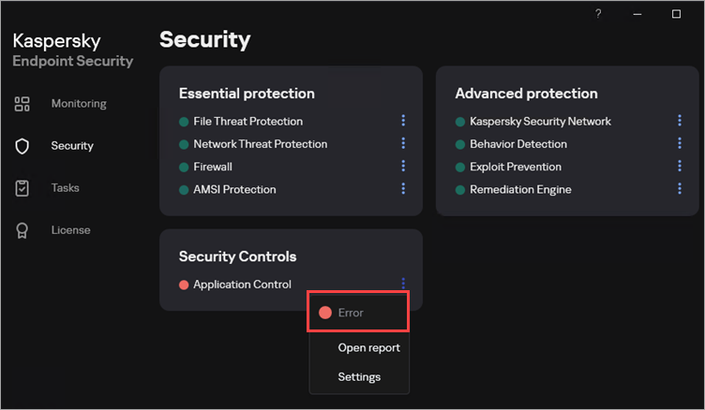Maximize the Kaspersky window
This screenshot has height=410, width=705.
tap(676, 14)
